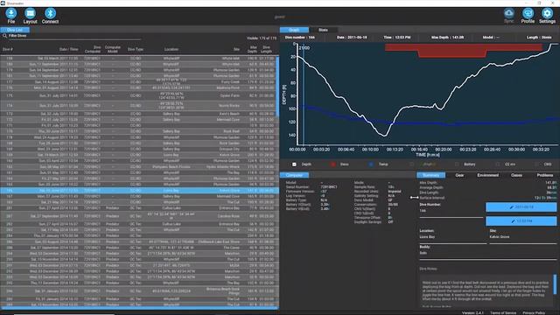Sort by the Computer Model column header
560x315 pixels.
pyautogui.click(x=113, y=49)
